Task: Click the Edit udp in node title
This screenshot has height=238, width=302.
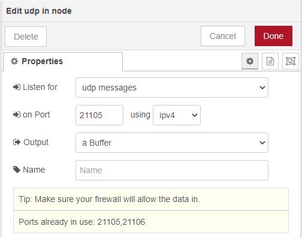Action: 39,11
